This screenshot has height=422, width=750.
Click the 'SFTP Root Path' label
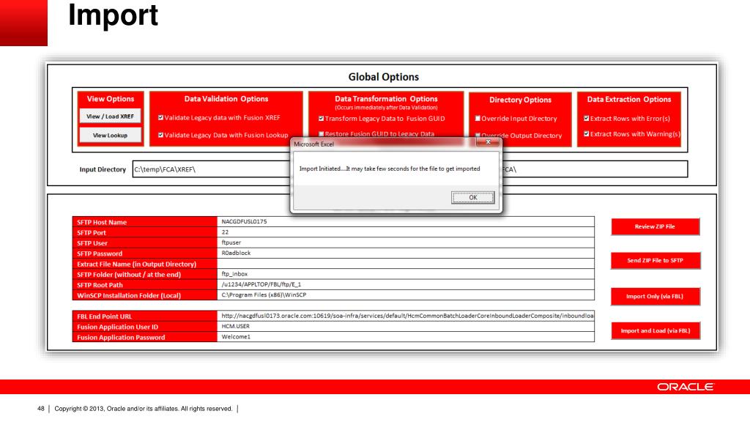point(100,285)
